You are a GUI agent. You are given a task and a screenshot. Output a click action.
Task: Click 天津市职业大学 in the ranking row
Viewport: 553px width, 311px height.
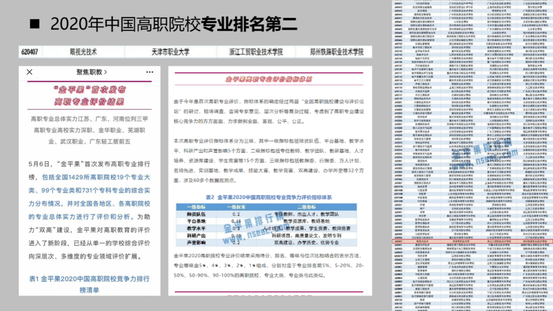coord(171,52)
